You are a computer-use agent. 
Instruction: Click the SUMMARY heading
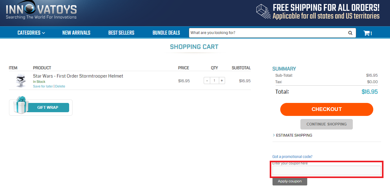pyautogui.click(x=284, y=69)
